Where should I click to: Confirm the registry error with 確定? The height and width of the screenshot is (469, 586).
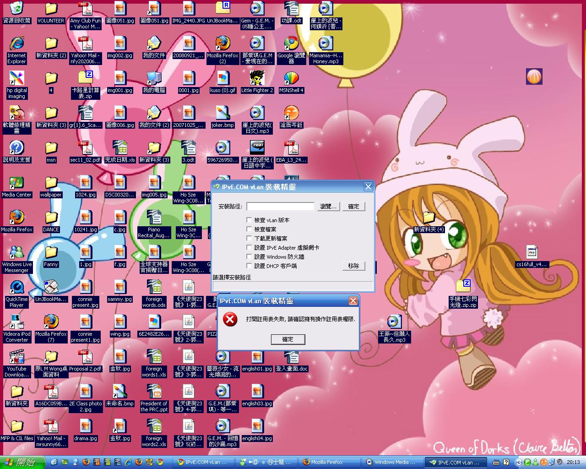point(288,339)
